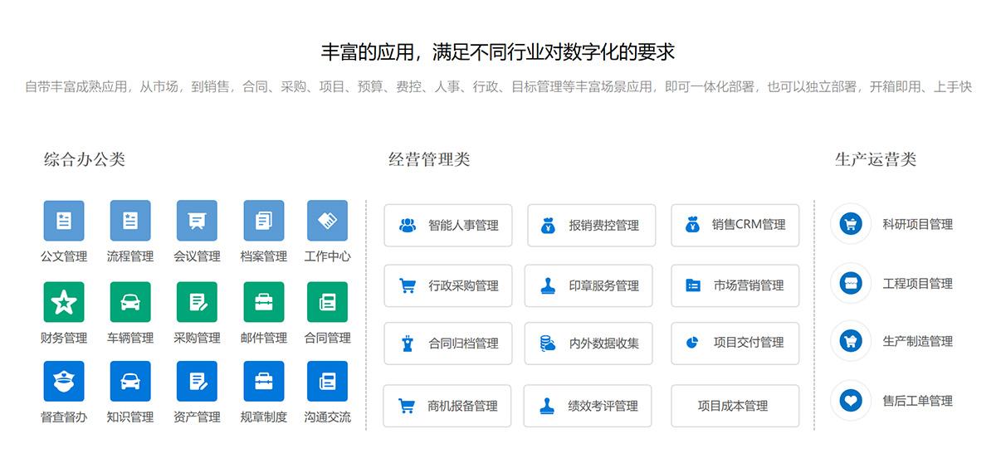Click the 科研项目管理 round icon
This screenshot has height=468, width=996.
tap(851, 224)
